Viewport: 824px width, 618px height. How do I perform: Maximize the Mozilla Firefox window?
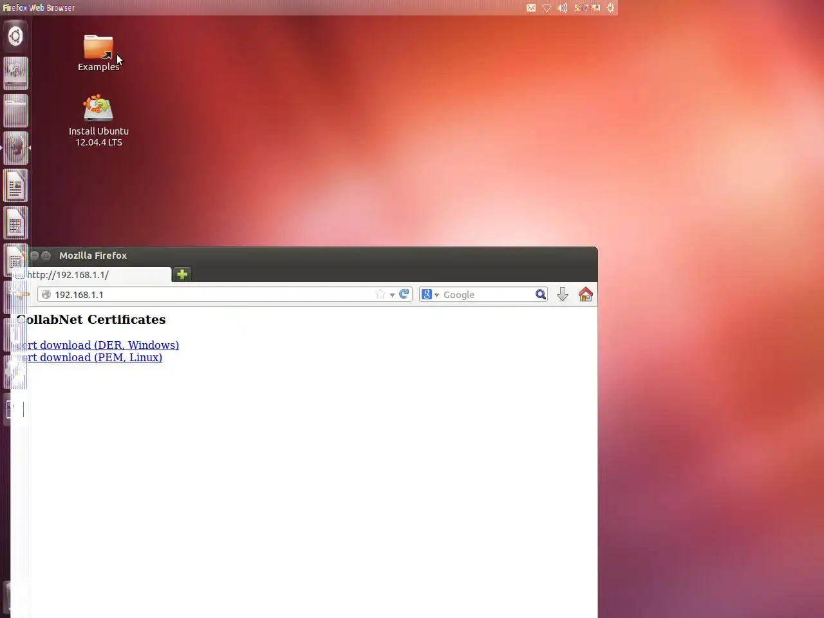tap(46, 256)
